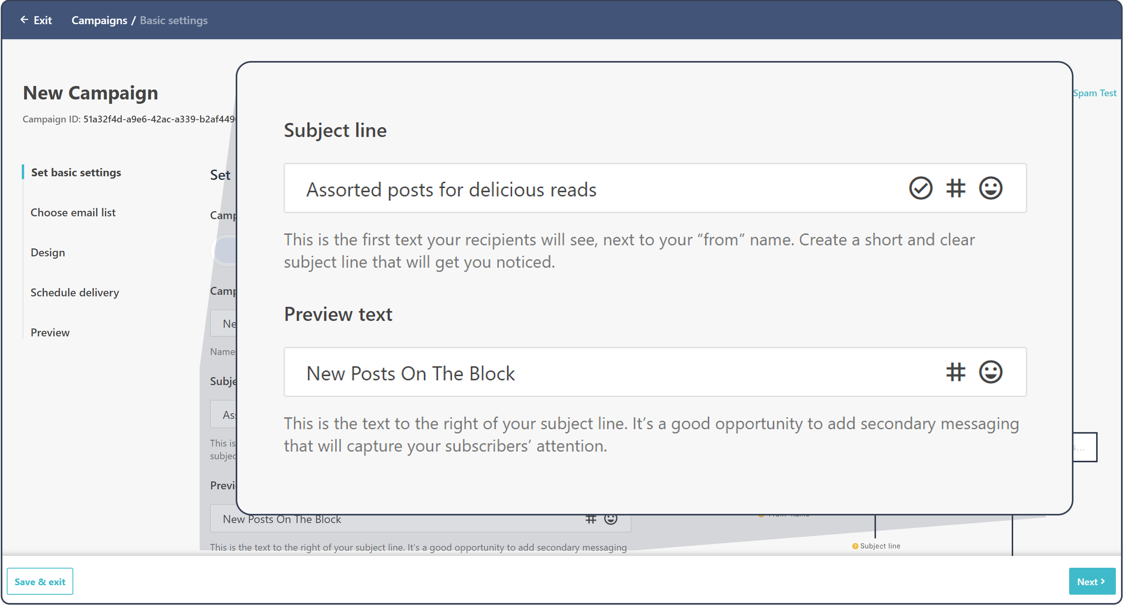Open the Campaigns breadcrumb

100,20
